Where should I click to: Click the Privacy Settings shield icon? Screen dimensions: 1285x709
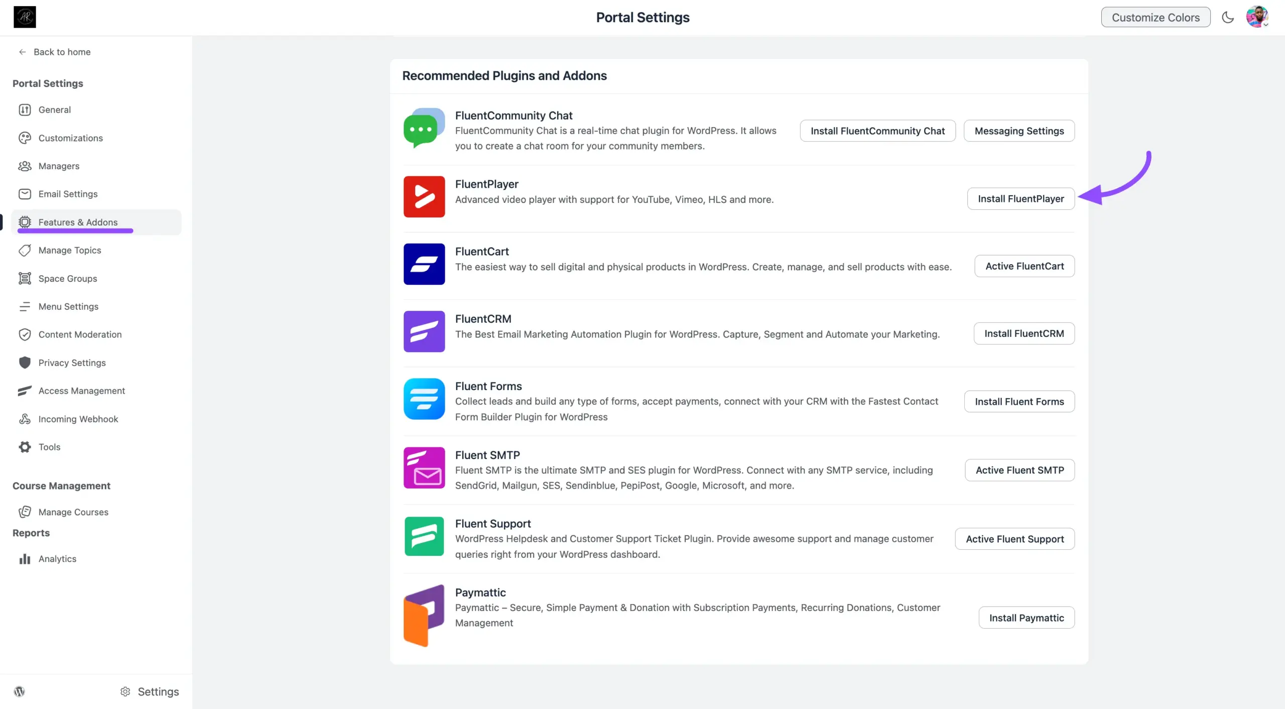[x=25, y=363]
